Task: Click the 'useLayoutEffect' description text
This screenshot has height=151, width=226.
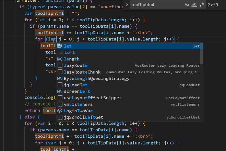Action: pos(183,98)
